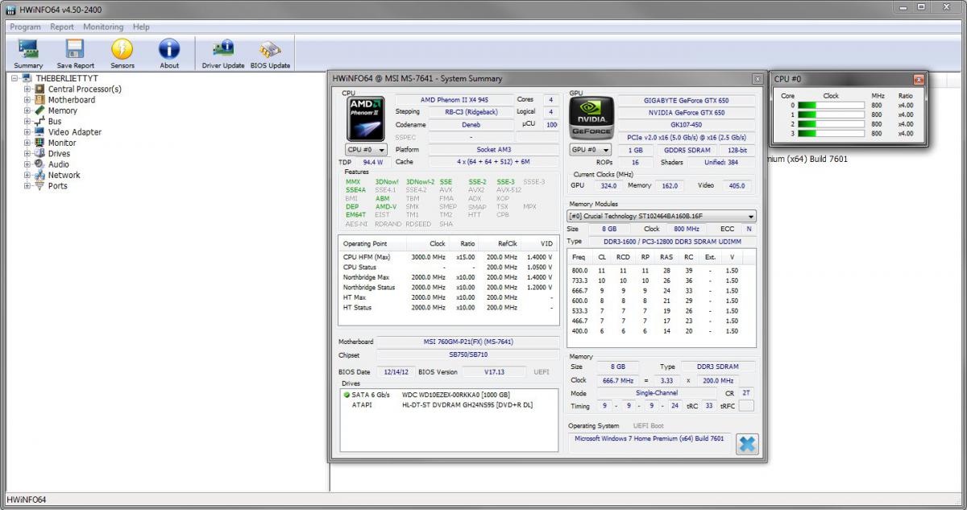Click the green SATA drive status indicator
The height and width of the screenshot is (510, 967).
tap(347, 395)
